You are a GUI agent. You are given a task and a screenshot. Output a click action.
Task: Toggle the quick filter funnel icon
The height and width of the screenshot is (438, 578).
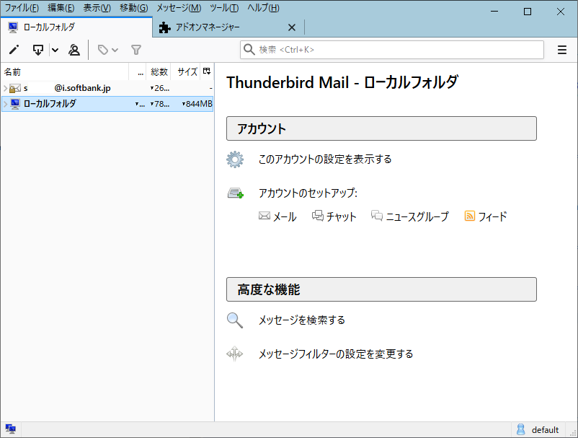coord(136,50)
